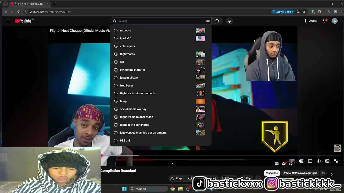344x193 pixels.
Task: Open Chrome from Windows taskbar
Action: [172, 189]
